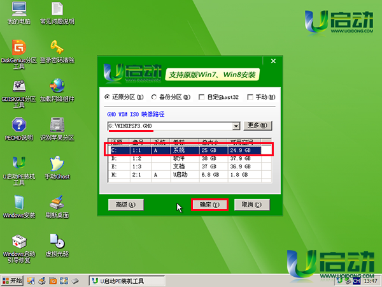Open PECMD说明 help icon
This screenshot has width=382, height=287.
click(x=19, y=125)
